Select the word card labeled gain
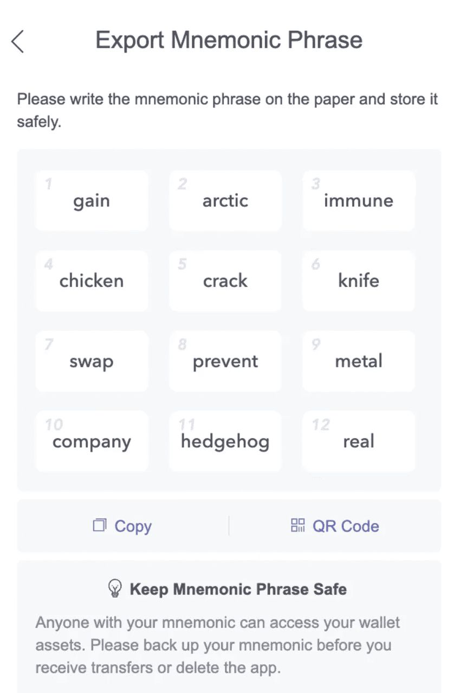This screenshot has width=453, height=693. coord(92,200)
